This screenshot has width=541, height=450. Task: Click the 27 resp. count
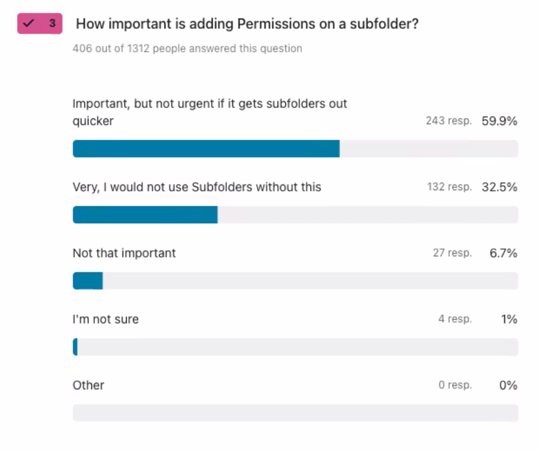point(453,253)
